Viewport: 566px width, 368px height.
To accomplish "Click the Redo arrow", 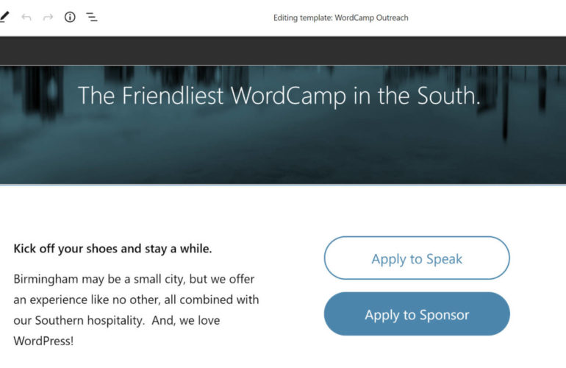I will click(x=49, y=17).
